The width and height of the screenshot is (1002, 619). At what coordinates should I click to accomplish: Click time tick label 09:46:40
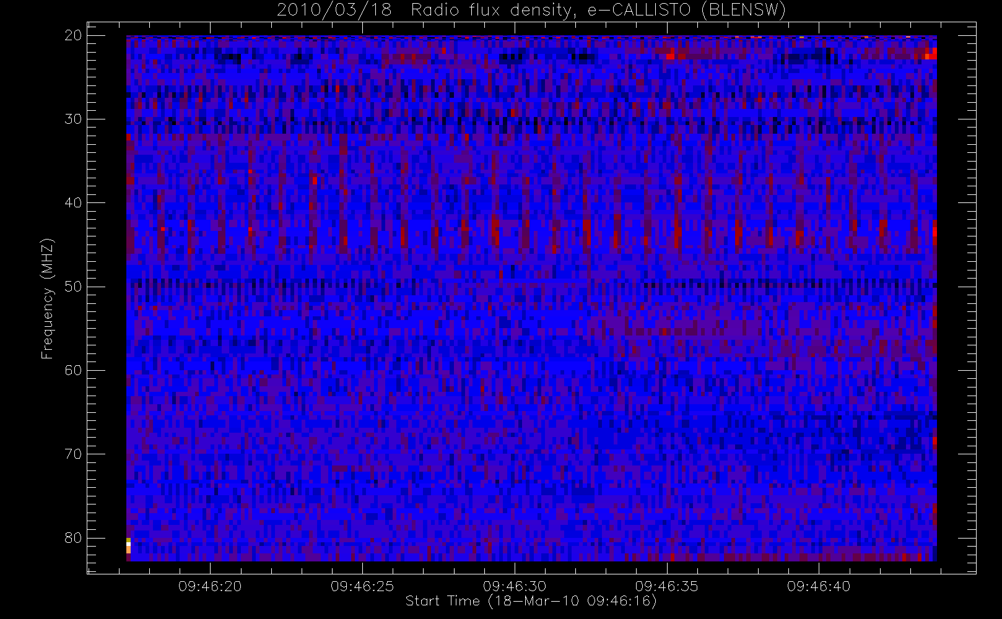(x=819, y=586)
